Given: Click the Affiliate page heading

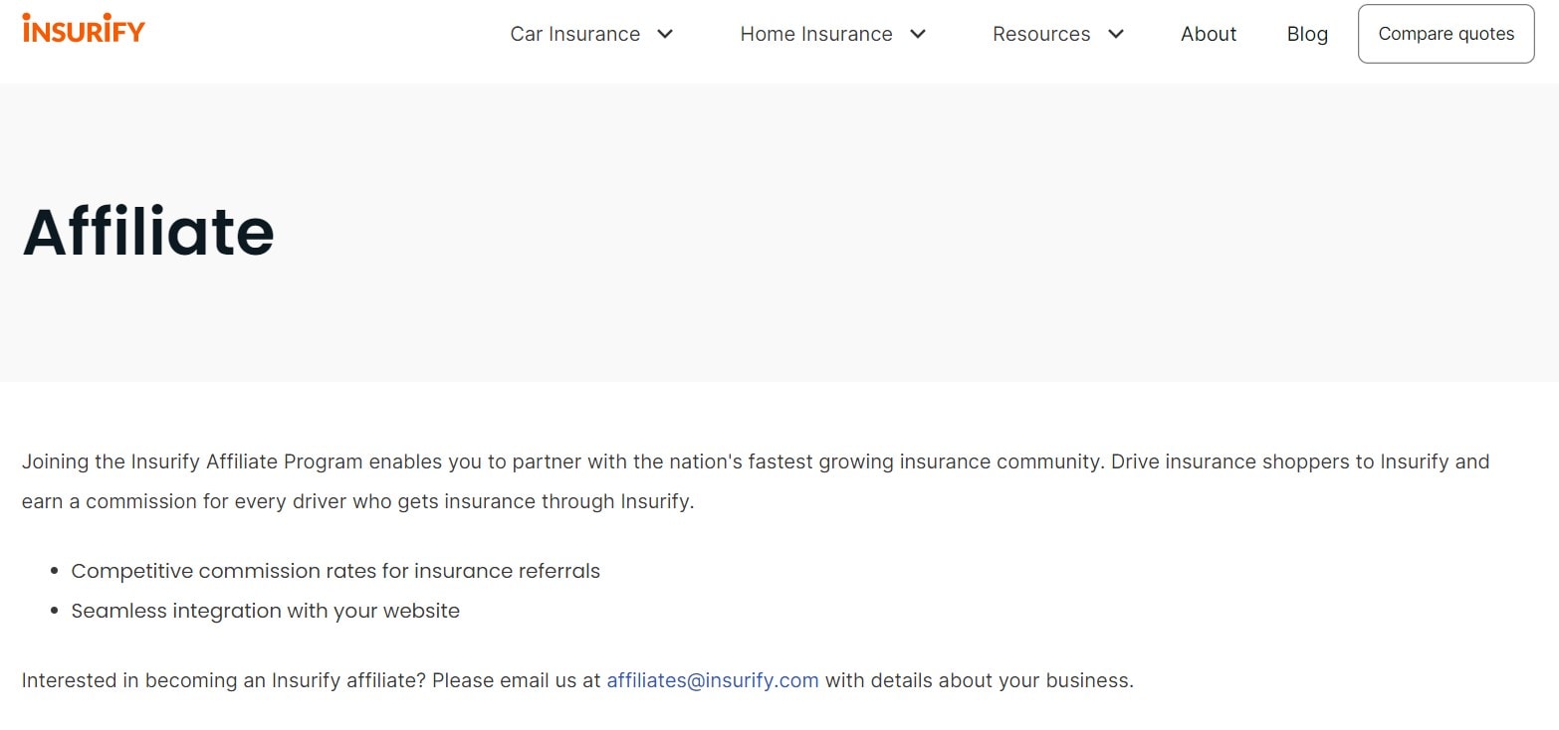Looking at the screenshot, I should (148, 232).
